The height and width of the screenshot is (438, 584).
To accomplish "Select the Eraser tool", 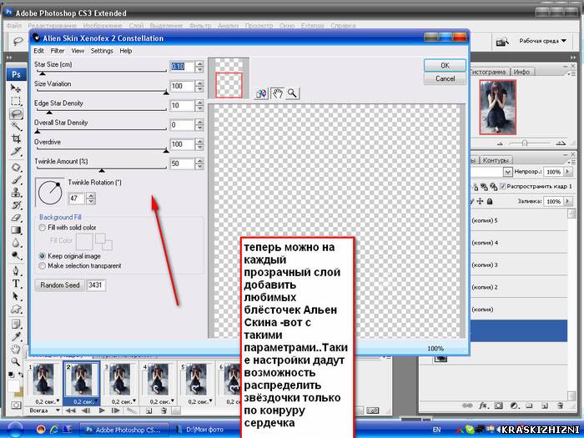I will click(x=16, y=218).
